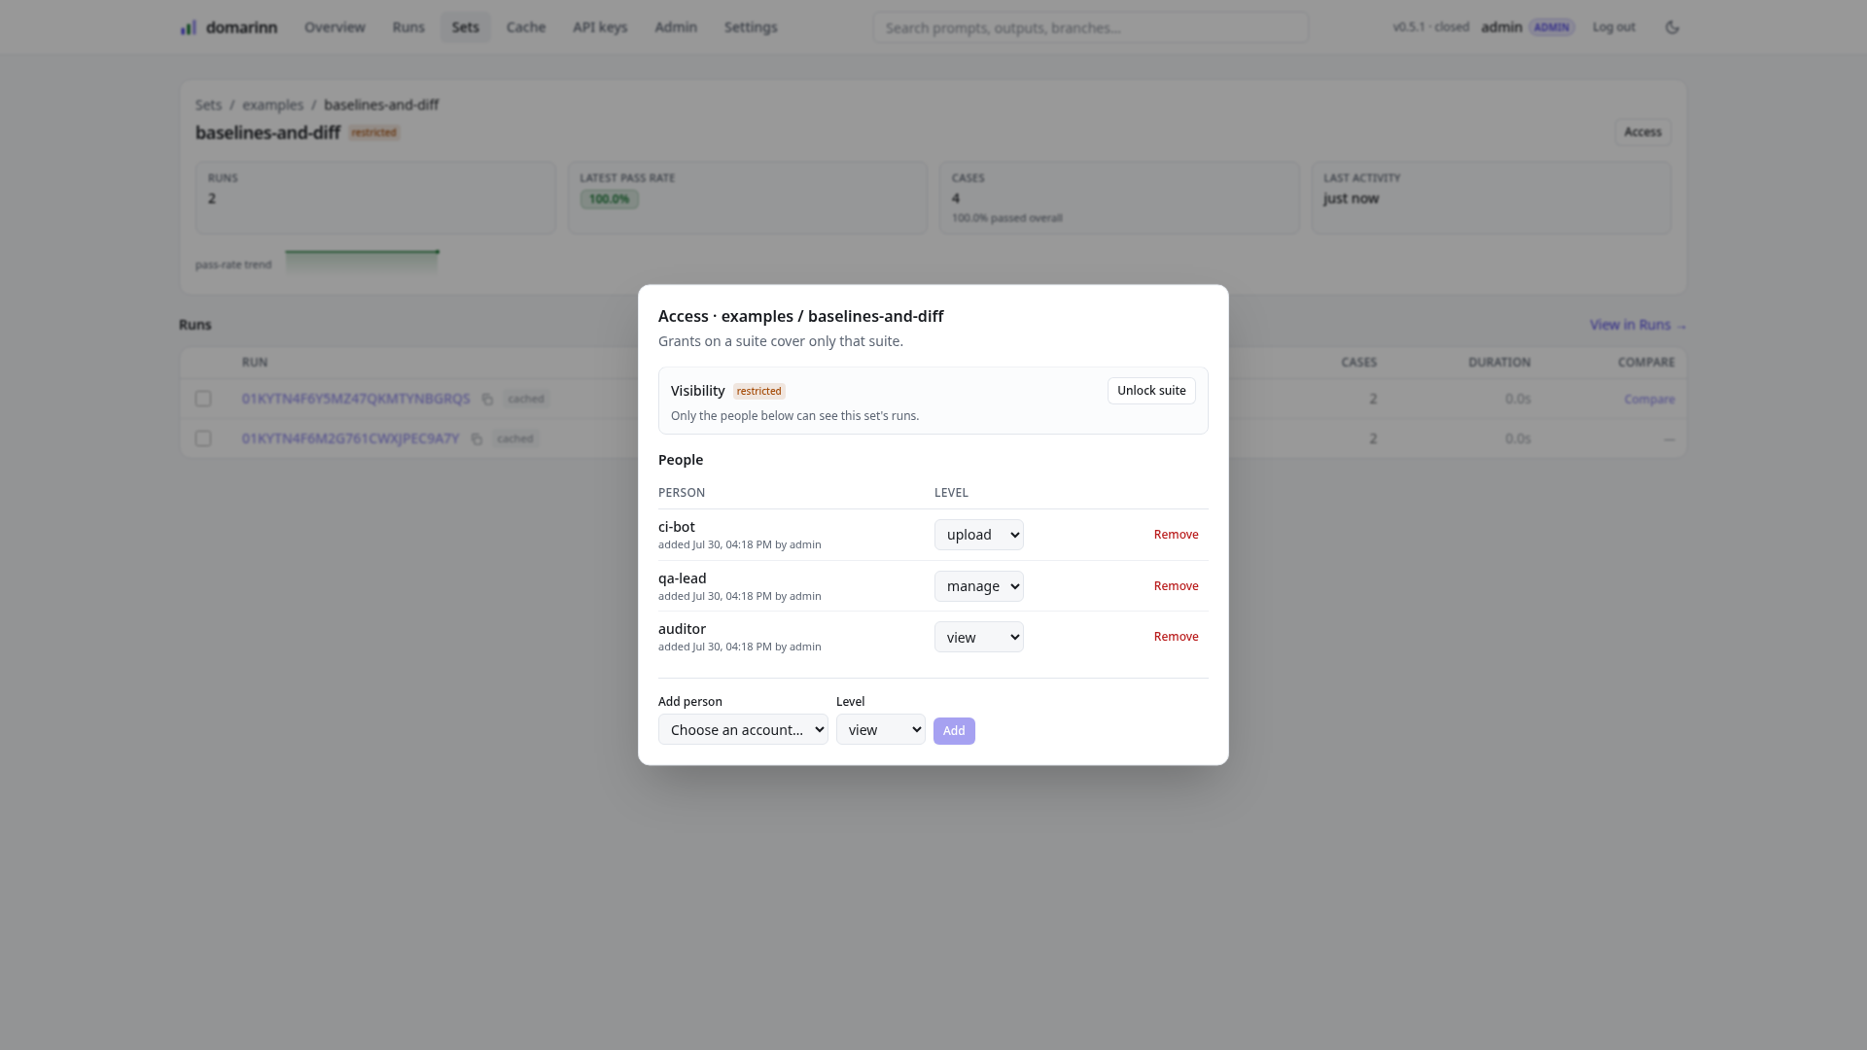1867x1050 pixels.
Task: Open the Runs nav tab
Action: (x=408, y=27)
